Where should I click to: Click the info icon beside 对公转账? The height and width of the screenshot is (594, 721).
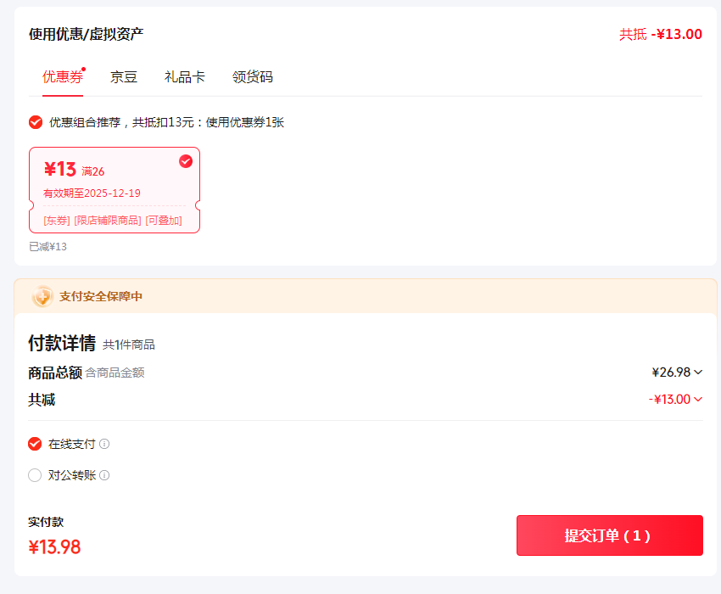point(104,475)
